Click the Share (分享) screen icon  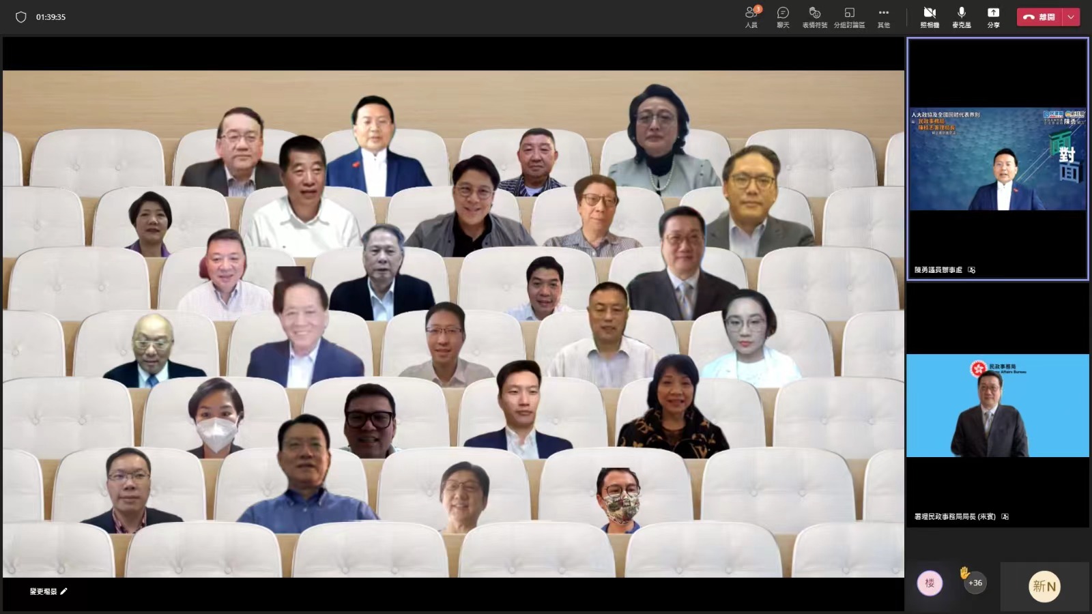point(993,16)
